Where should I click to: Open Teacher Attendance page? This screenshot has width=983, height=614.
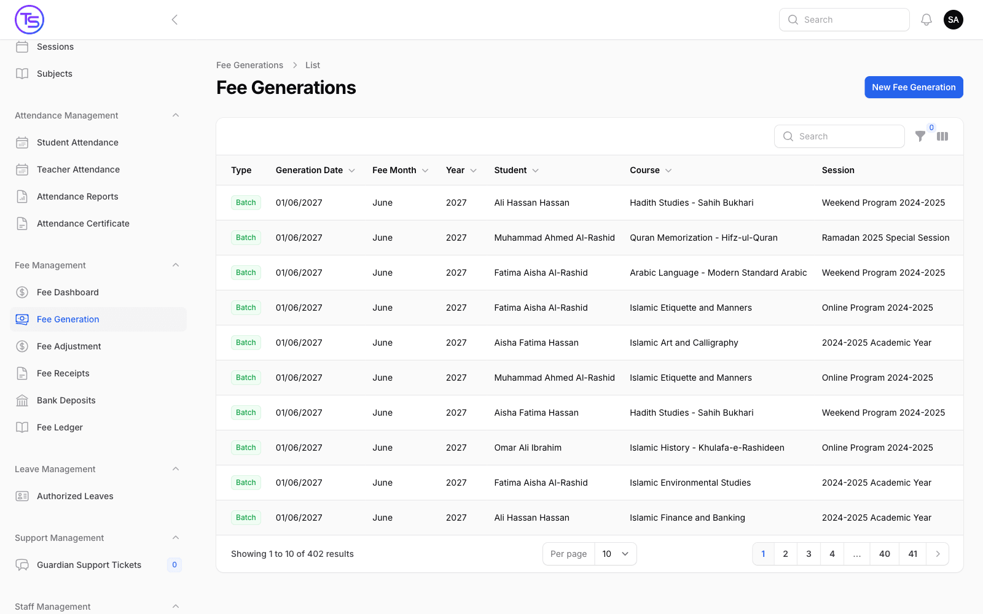(x=98, y=169)
